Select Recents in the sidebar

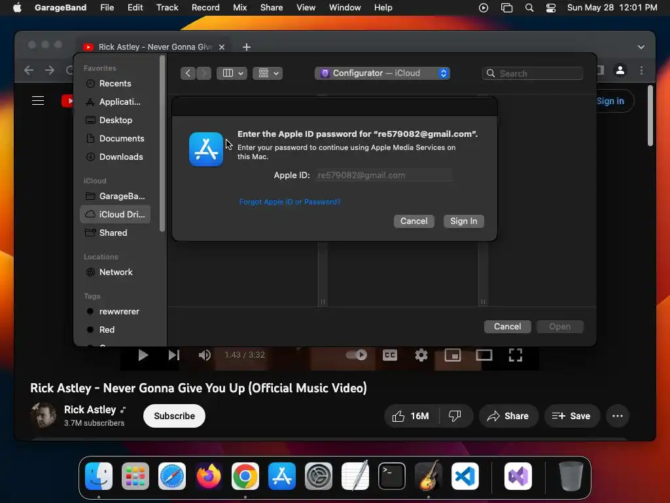point(115,83)
